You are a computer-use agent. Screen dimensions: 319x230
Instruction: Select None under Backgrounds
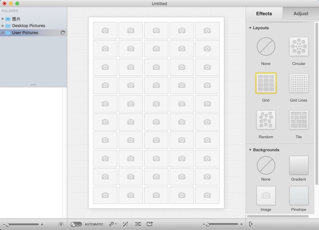click(x=266, y=165)
